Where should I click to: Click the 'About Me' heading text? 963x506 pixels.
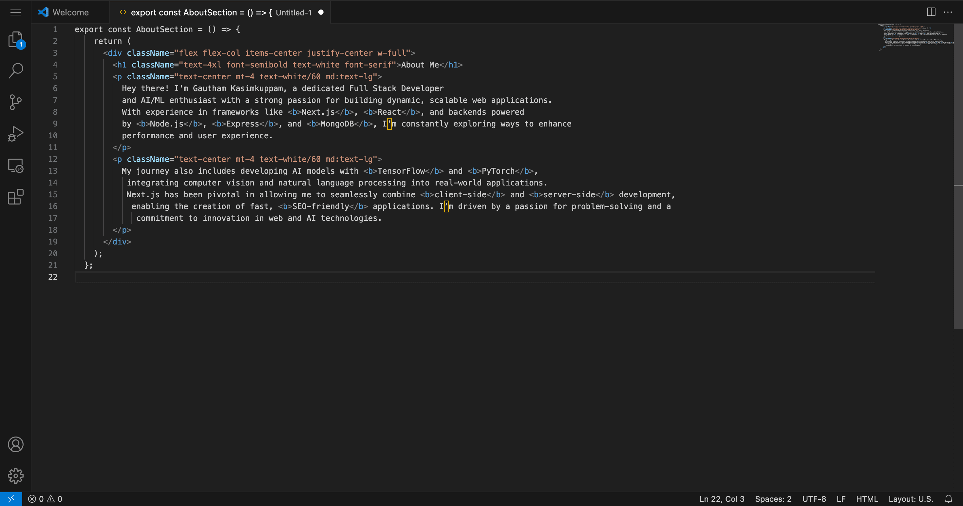pos(420,65)
